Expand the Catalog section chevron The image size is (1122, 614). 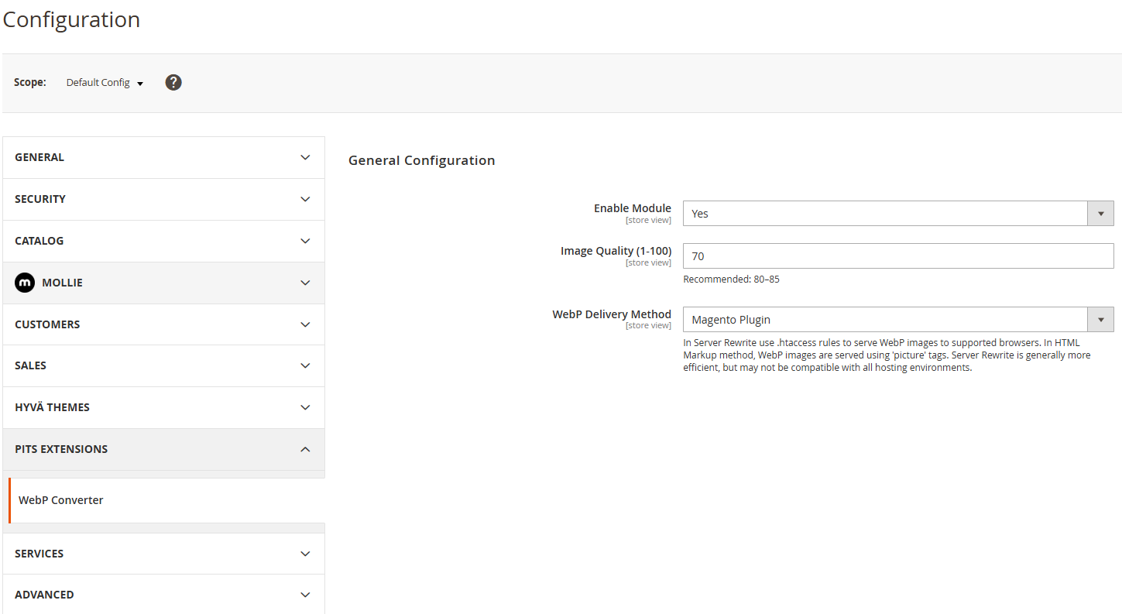click(305, 241)
